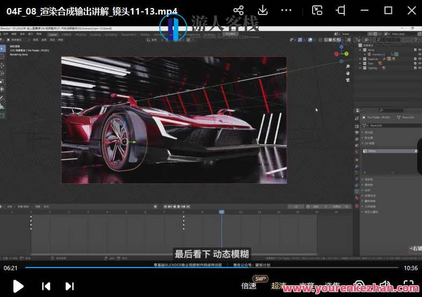Open the green Object Data properties tab
Viewport: 422px width, 297px height.
[357, 191]
